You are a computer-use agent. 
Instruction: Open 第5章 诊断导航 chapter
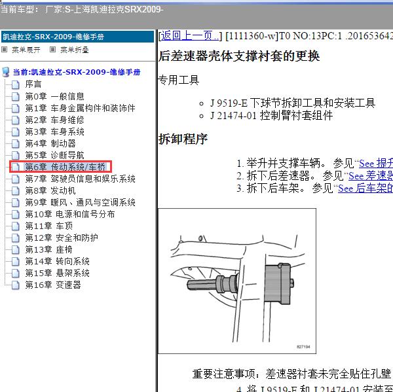(x=54, y=155)
